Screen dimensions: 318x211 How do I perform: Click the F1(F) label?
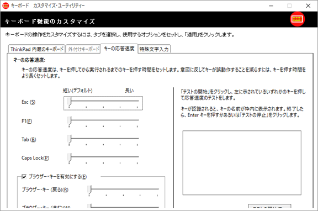click(x=26, y=121)
